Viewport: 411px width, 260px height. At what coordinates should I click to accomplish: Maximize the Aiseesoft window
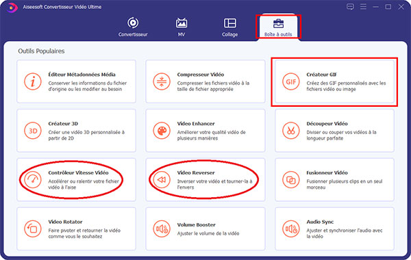[x=388, y=7]
